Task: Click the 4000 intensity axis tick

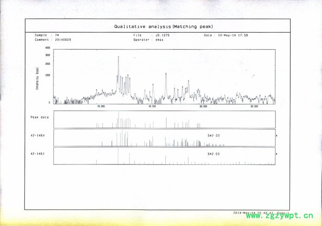Action: pos(48,48)
